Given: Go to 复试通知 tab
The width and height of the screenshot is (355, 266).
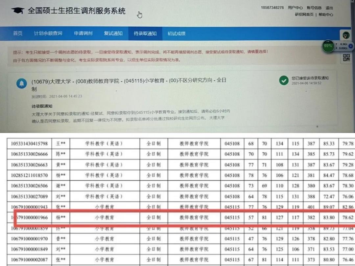Looking at the screenshot, I should (x=113, y=33).
